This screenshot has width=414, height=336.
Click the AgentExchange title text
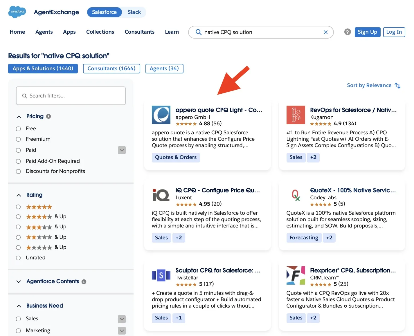click(56, 12)
